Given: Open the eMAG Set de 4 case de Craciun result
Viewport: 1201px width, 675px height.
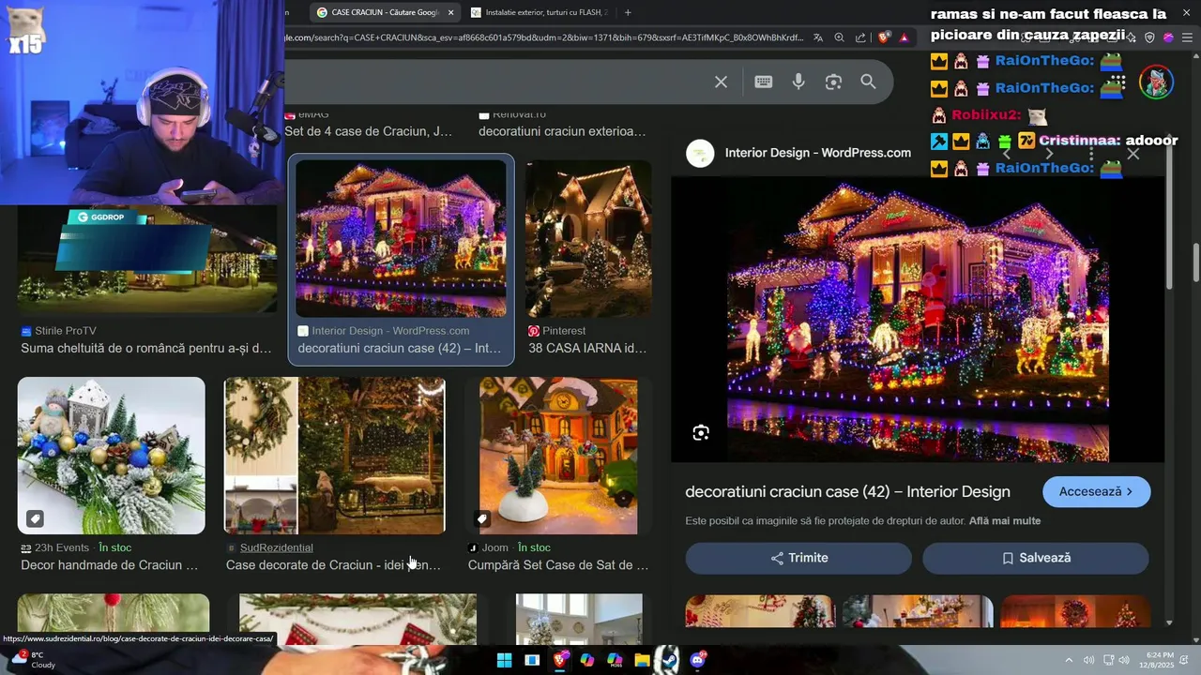Looking at the screenshot, I should tap(368, 131).
